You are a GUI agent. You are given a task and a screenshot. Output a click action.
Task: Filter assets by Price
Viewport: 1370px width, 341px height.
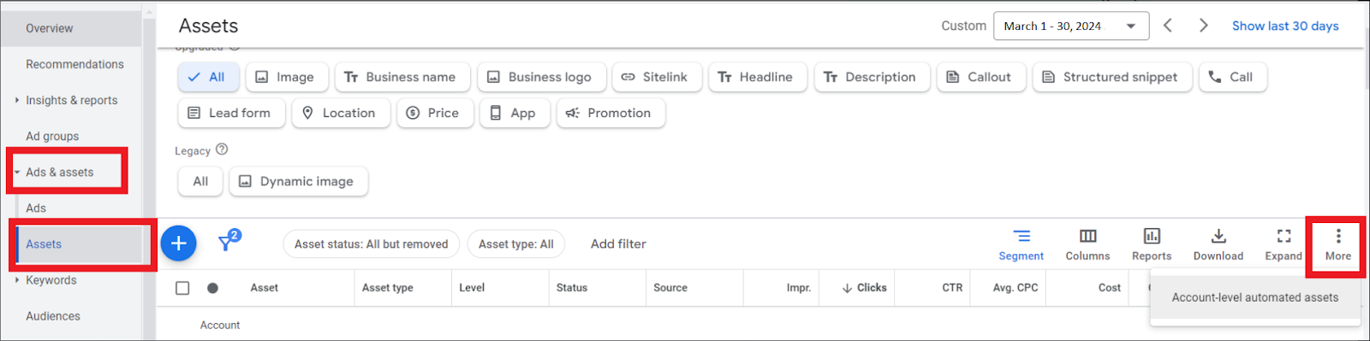click(435, 113)
